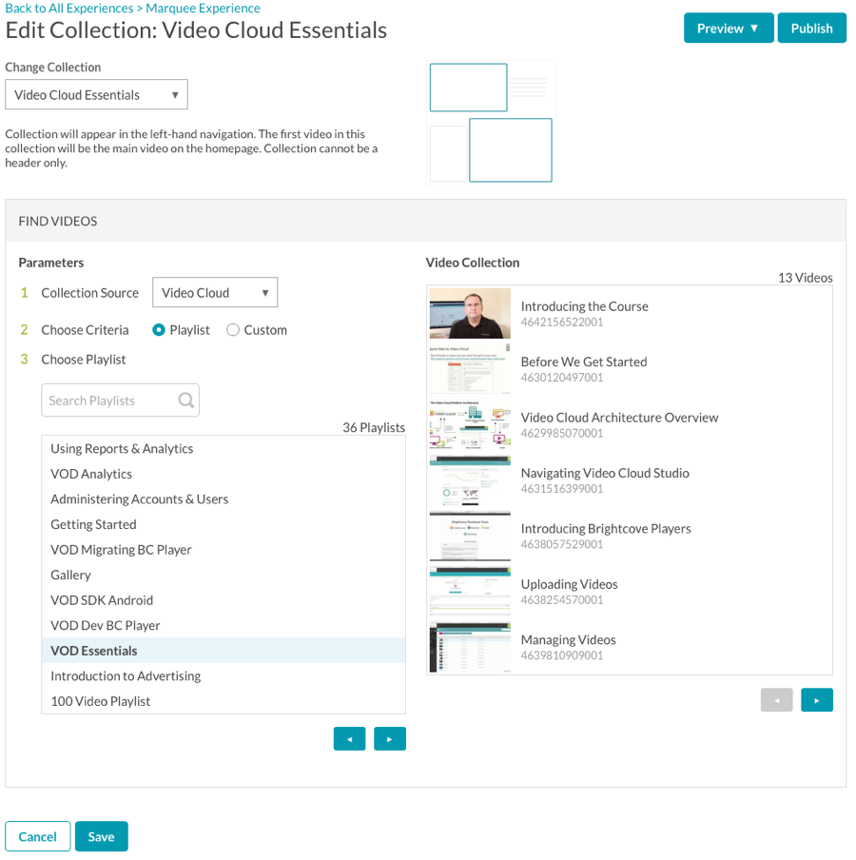Select the Playlist criteria radio button

point(159,330)
